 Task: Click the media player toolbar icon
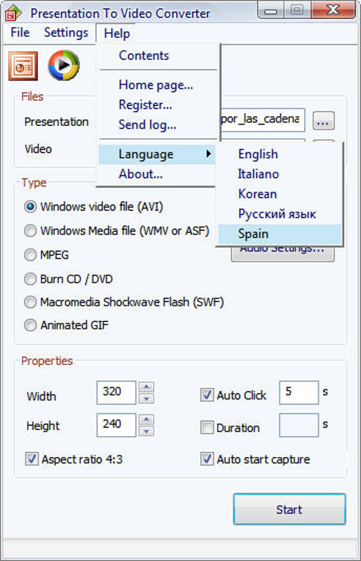[64, 65]
